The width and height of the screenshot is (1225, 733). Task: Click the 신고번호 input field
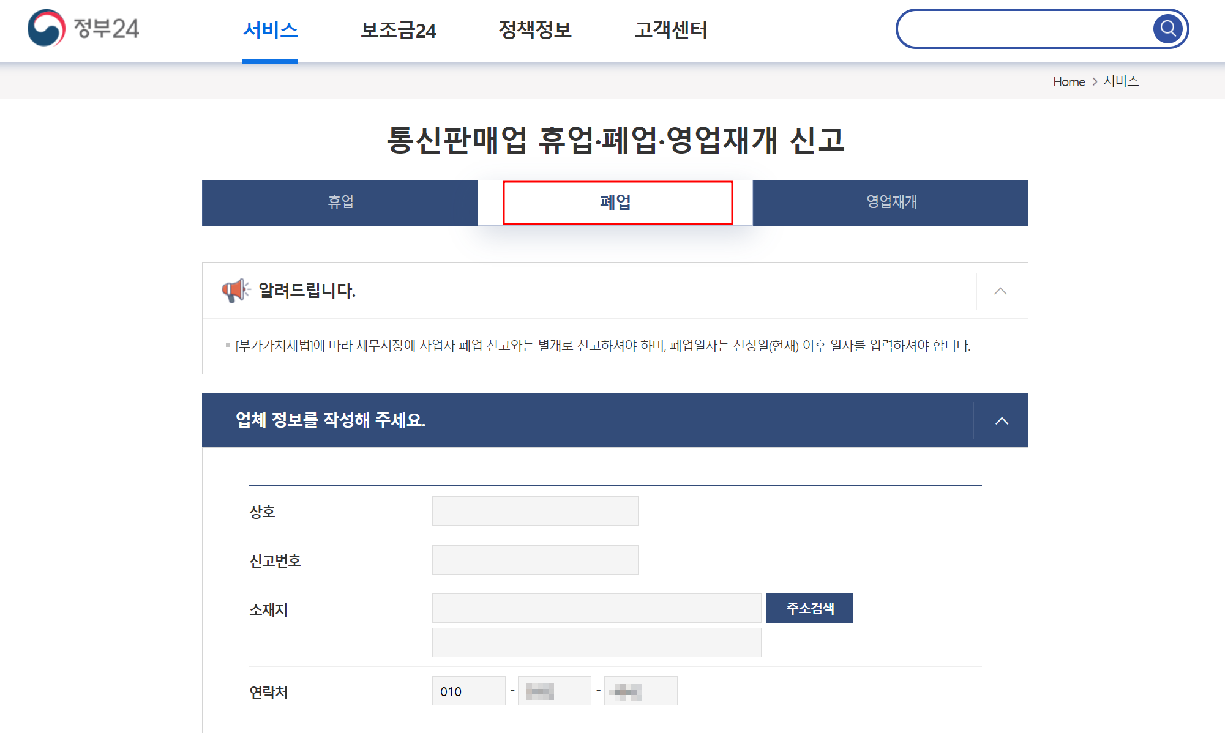535,560
